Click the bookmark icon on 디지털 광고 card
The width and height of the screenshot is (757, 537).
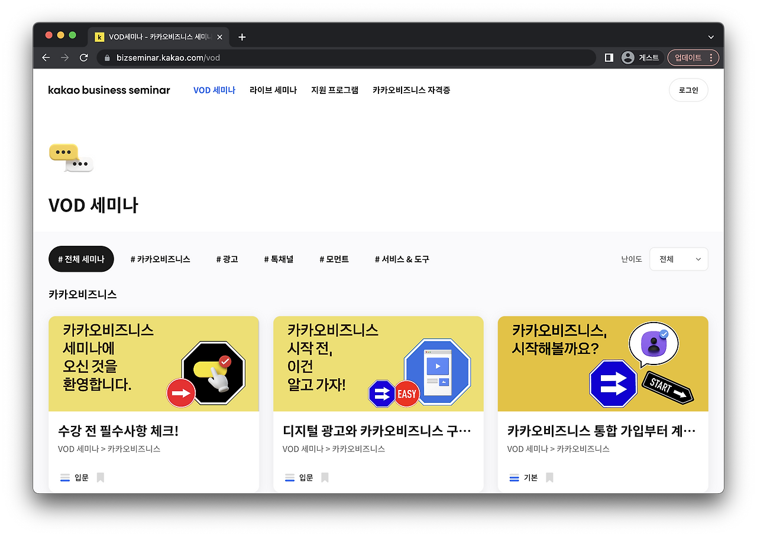[324, 477]
